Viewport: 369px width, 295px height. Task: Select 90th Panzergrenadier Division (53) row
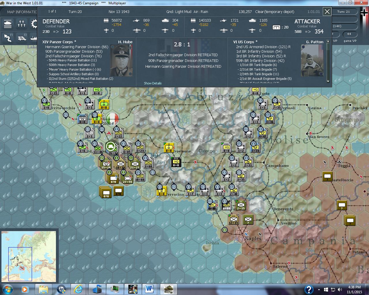[x=74, y=52]
